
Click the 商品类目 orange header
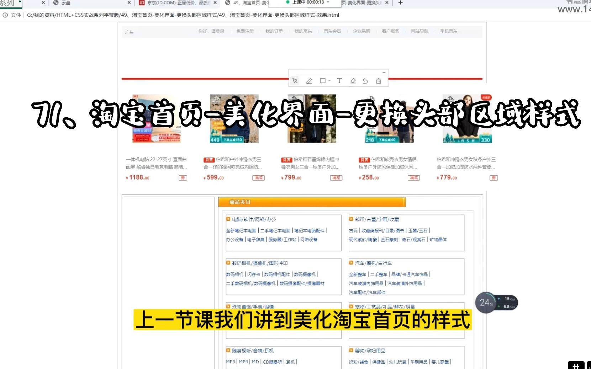pyautogui.click(x=312, y=202)
